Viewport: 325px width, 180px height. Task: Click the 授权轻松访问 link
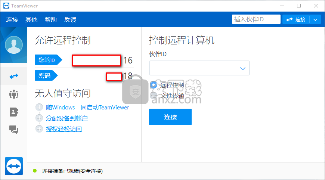point(64,129)
